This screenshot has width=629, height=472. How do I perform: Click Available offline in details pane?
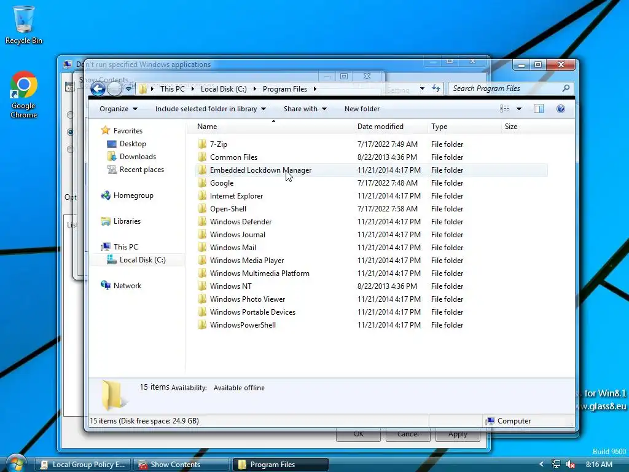coord(239,388)
